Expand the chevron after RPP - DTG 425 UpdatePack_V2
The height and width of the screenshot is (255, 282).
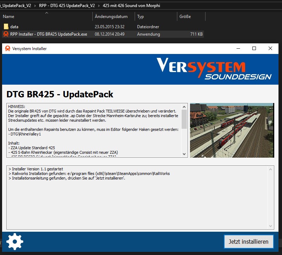99,6
